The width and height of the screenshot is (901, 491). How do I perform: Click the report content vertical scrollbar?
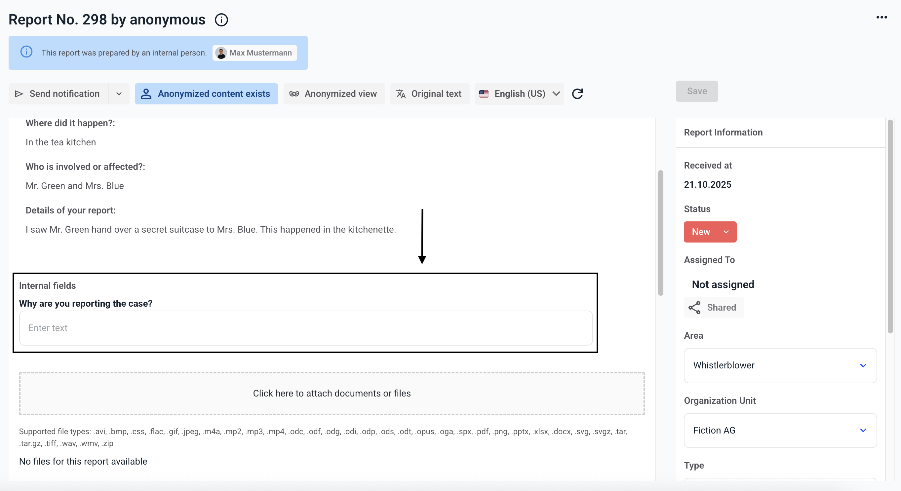(x=660, y=233)
